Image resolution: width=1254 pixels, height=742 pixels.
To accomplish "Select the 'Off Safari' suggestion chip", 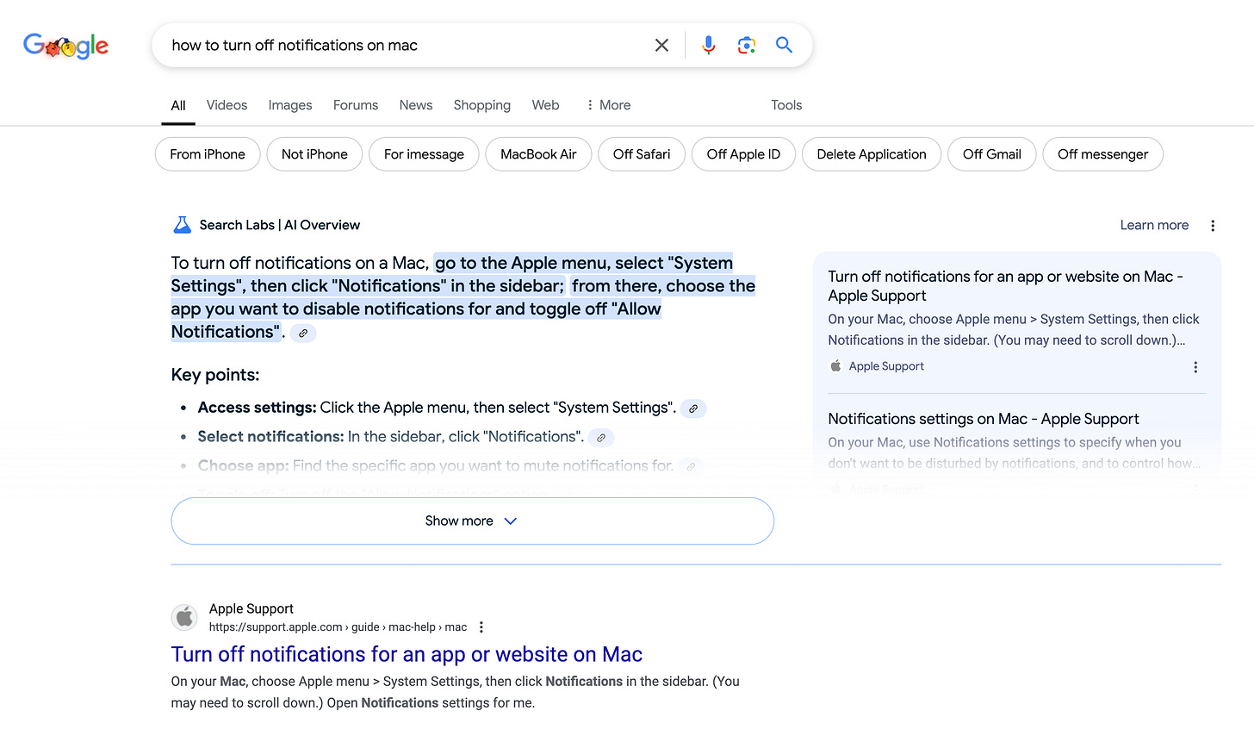I will pos(642,154).
